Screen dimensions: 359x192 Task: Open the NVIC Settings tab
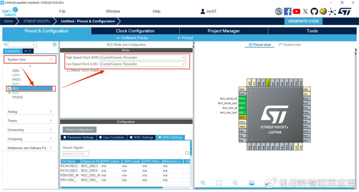(x=141, y=137)
